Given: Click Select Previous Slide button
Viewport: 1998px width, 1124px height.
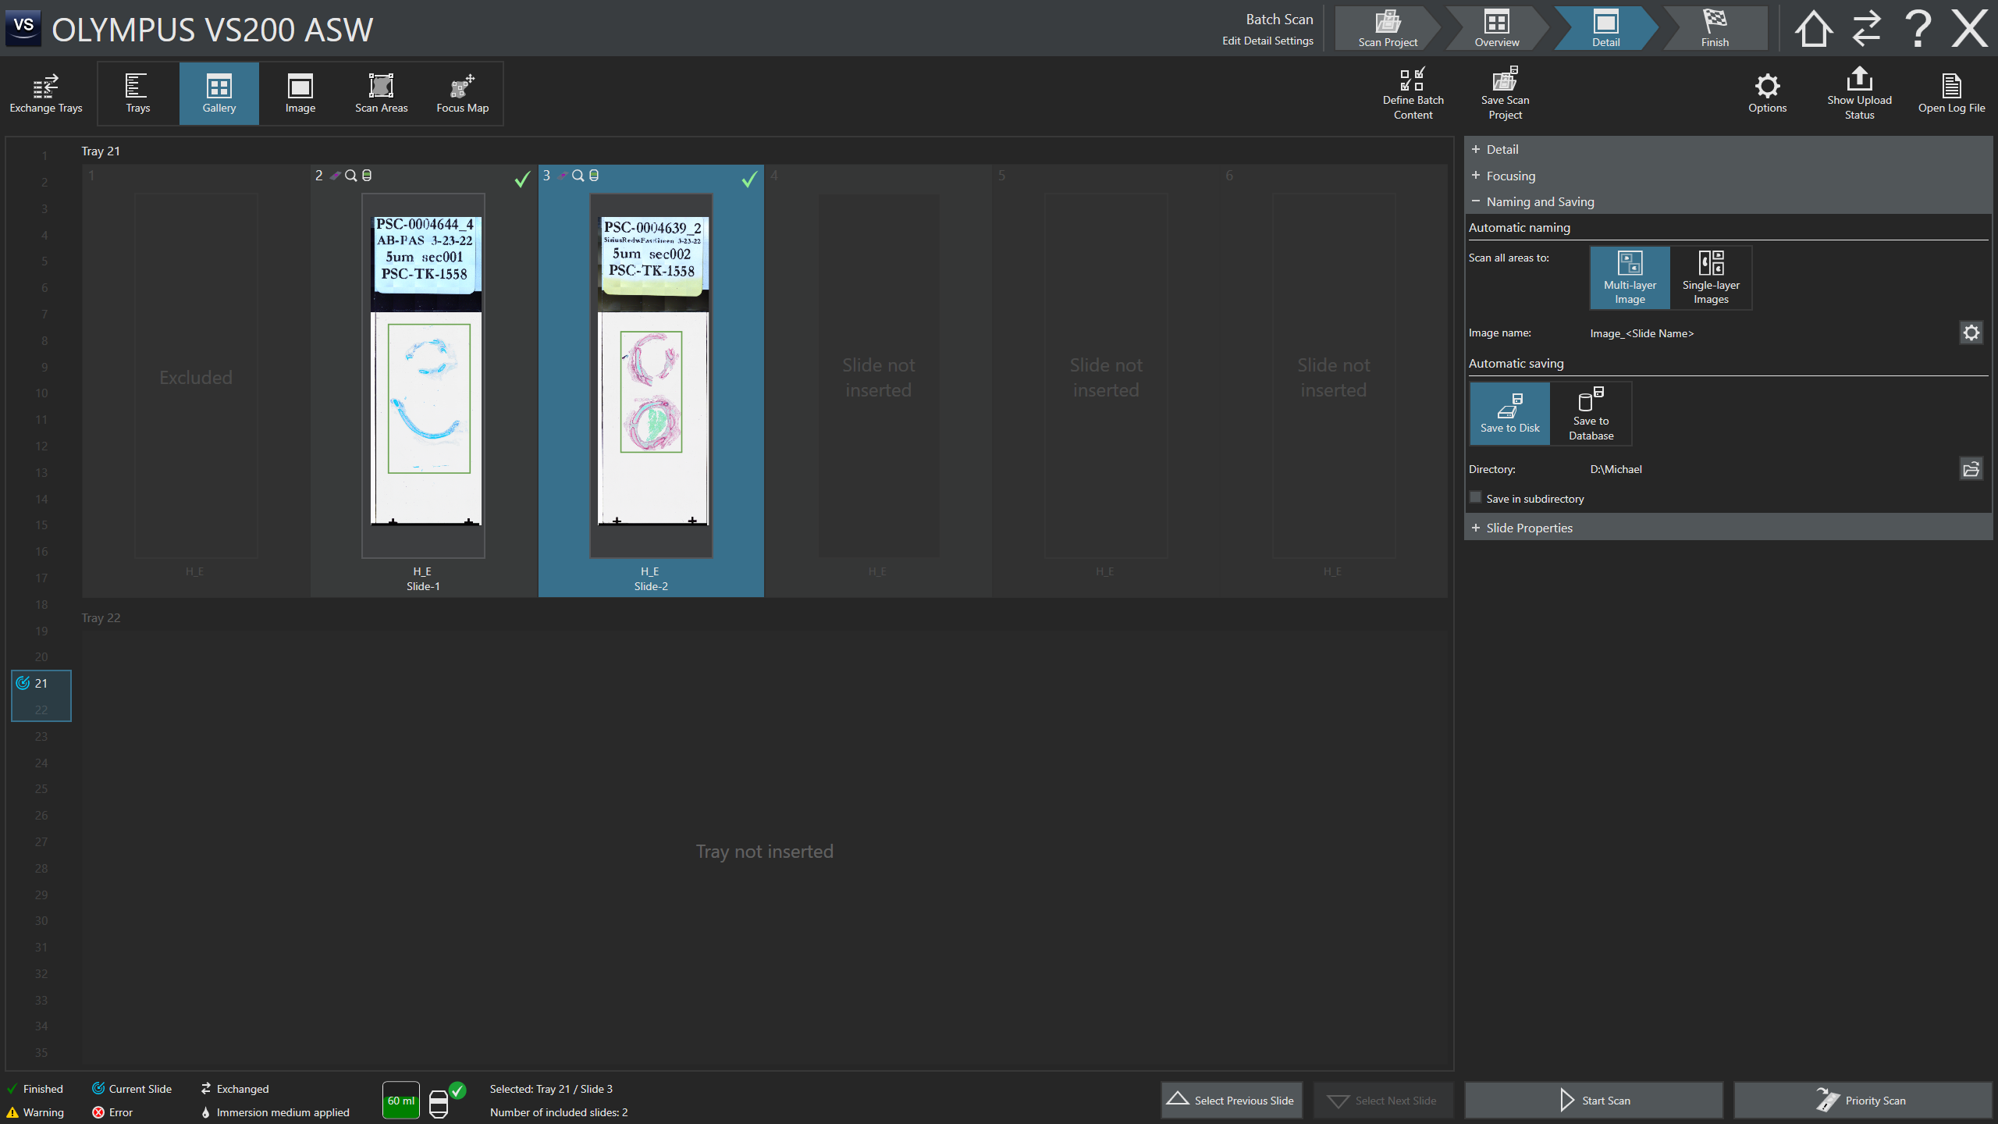Looking at the screenshot, I should [1232, 1101].
